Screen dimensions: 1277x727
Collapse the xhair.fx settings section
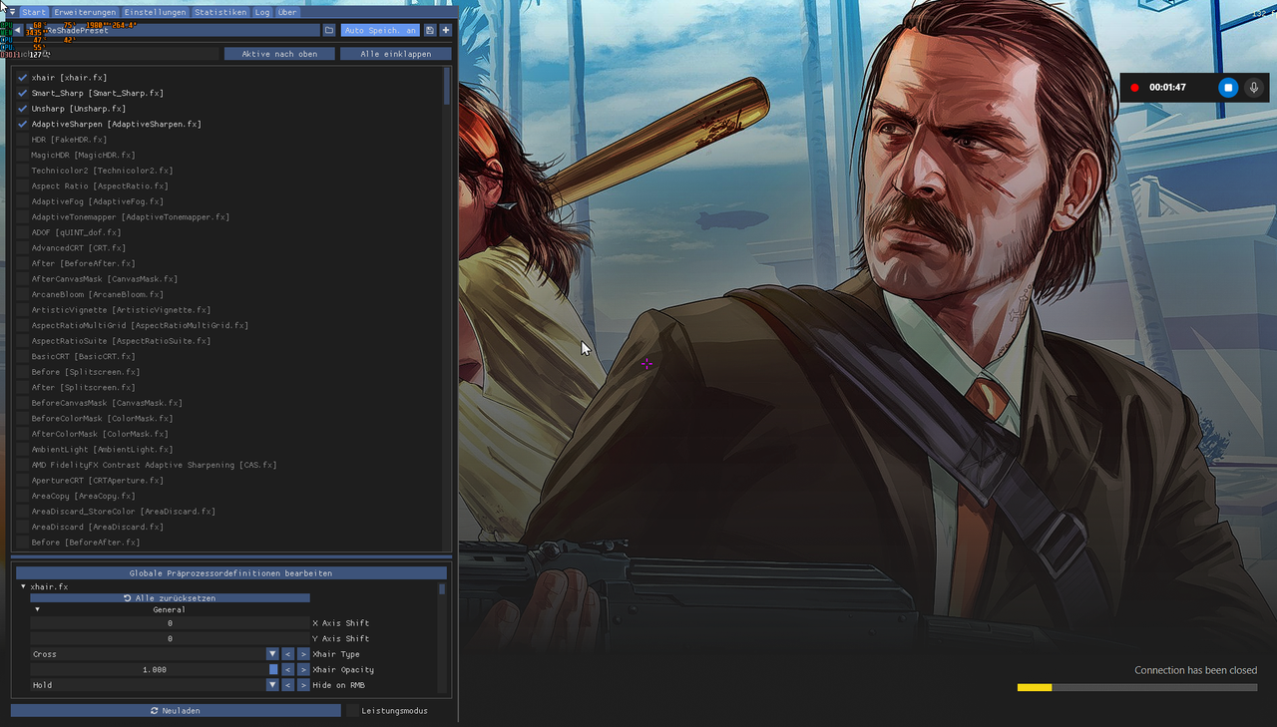click(x=23, y=586)
